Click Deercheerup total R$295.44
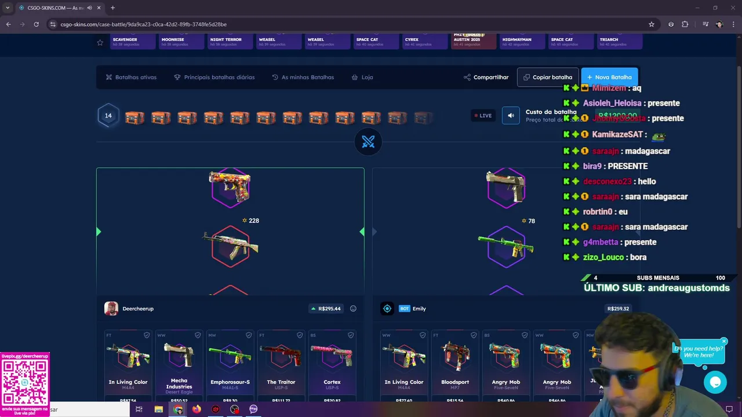The width and height of the screenshot is (742, 417). [x=326, y=309]
